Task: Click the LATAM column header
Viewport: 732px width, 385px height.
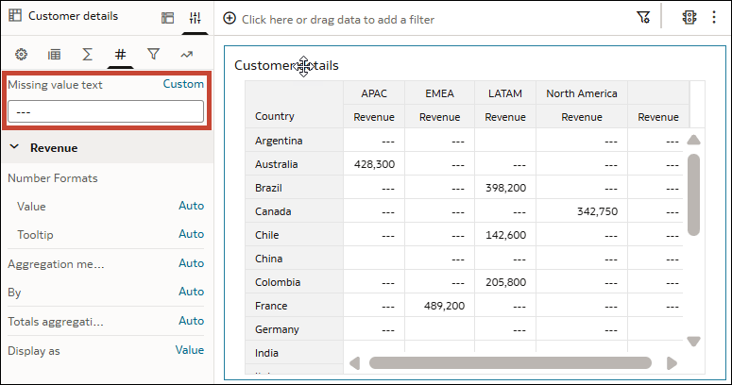Action: click(505, 93)
